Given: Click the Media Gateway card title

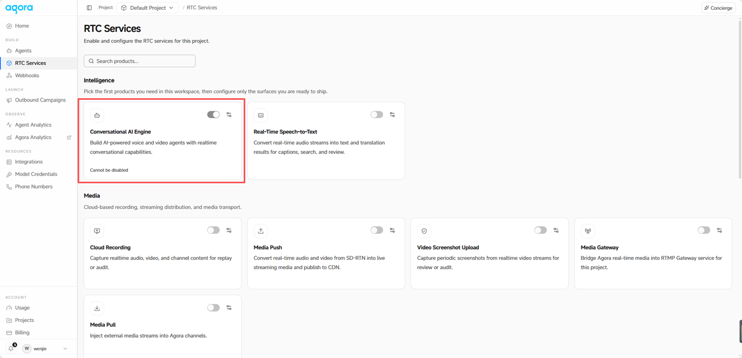Looking at the screenshot, I should click(x=599, y=247).
